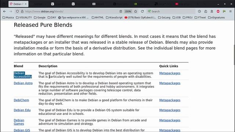Open the JOB bookmarks folder
Image resolution: width=235 pixels, height=132 pixels.
pos(177,18)
